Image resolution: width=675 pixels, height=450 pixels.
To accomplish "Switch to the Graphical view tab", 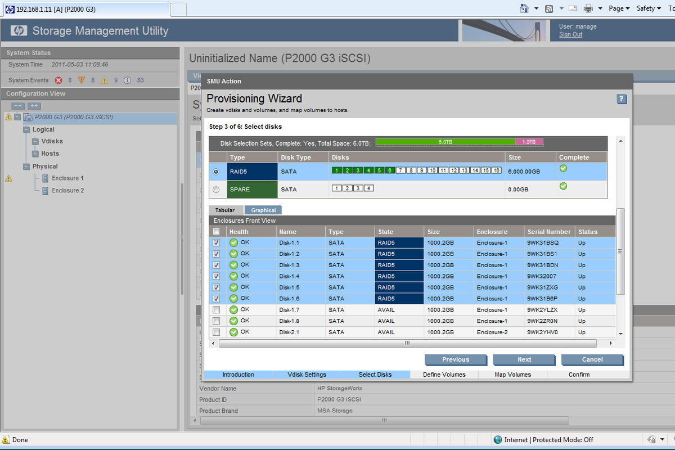I will (x=263, y=209).
